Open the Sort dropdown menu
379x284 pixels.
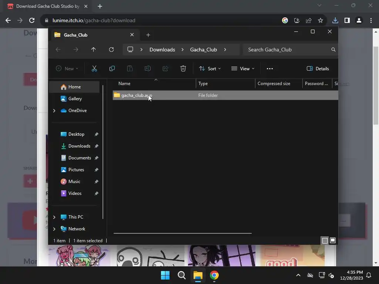point(210,68)
